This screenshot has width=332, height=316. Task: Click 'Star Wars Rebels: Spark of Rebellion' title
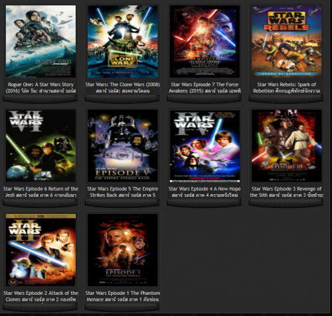287,87
